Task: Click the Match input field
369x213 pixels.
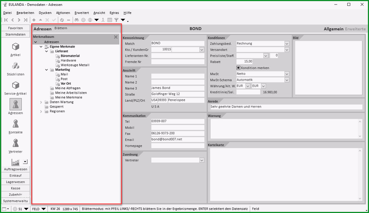Action: [178, 43]
